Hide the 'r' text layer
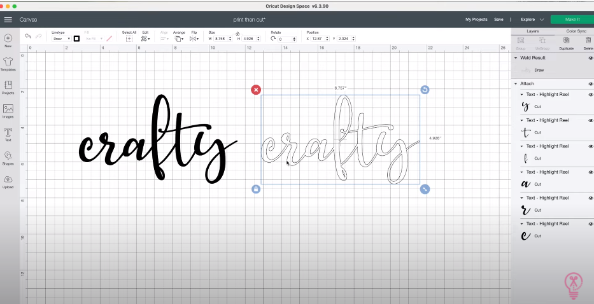 tap(590, 198)
